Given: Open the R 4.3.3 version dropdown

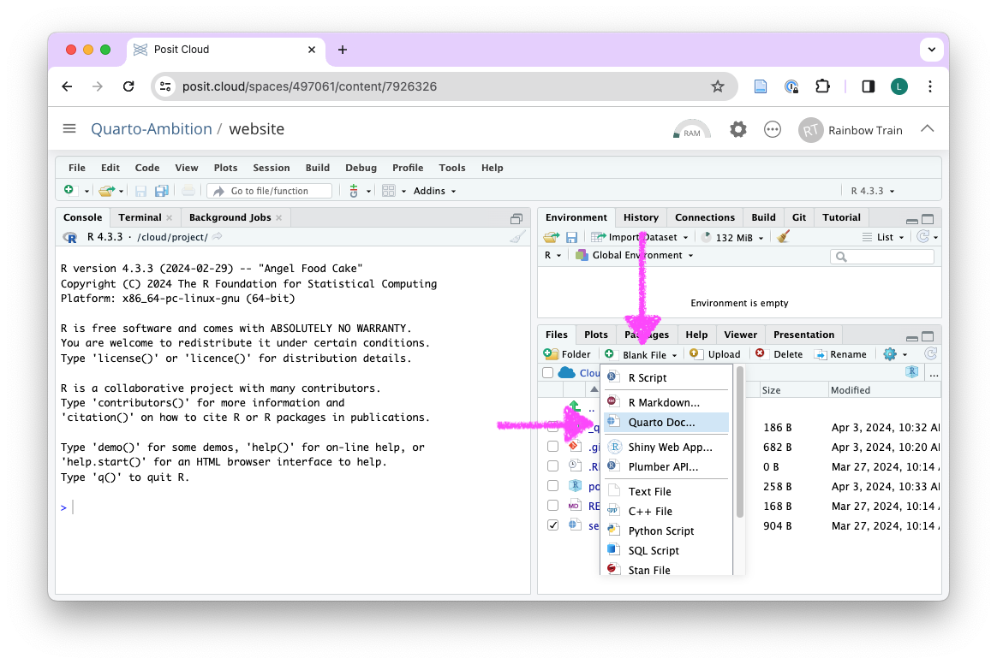Looking at the screenshot, I should pyautogui.click(x=872, y=191).
